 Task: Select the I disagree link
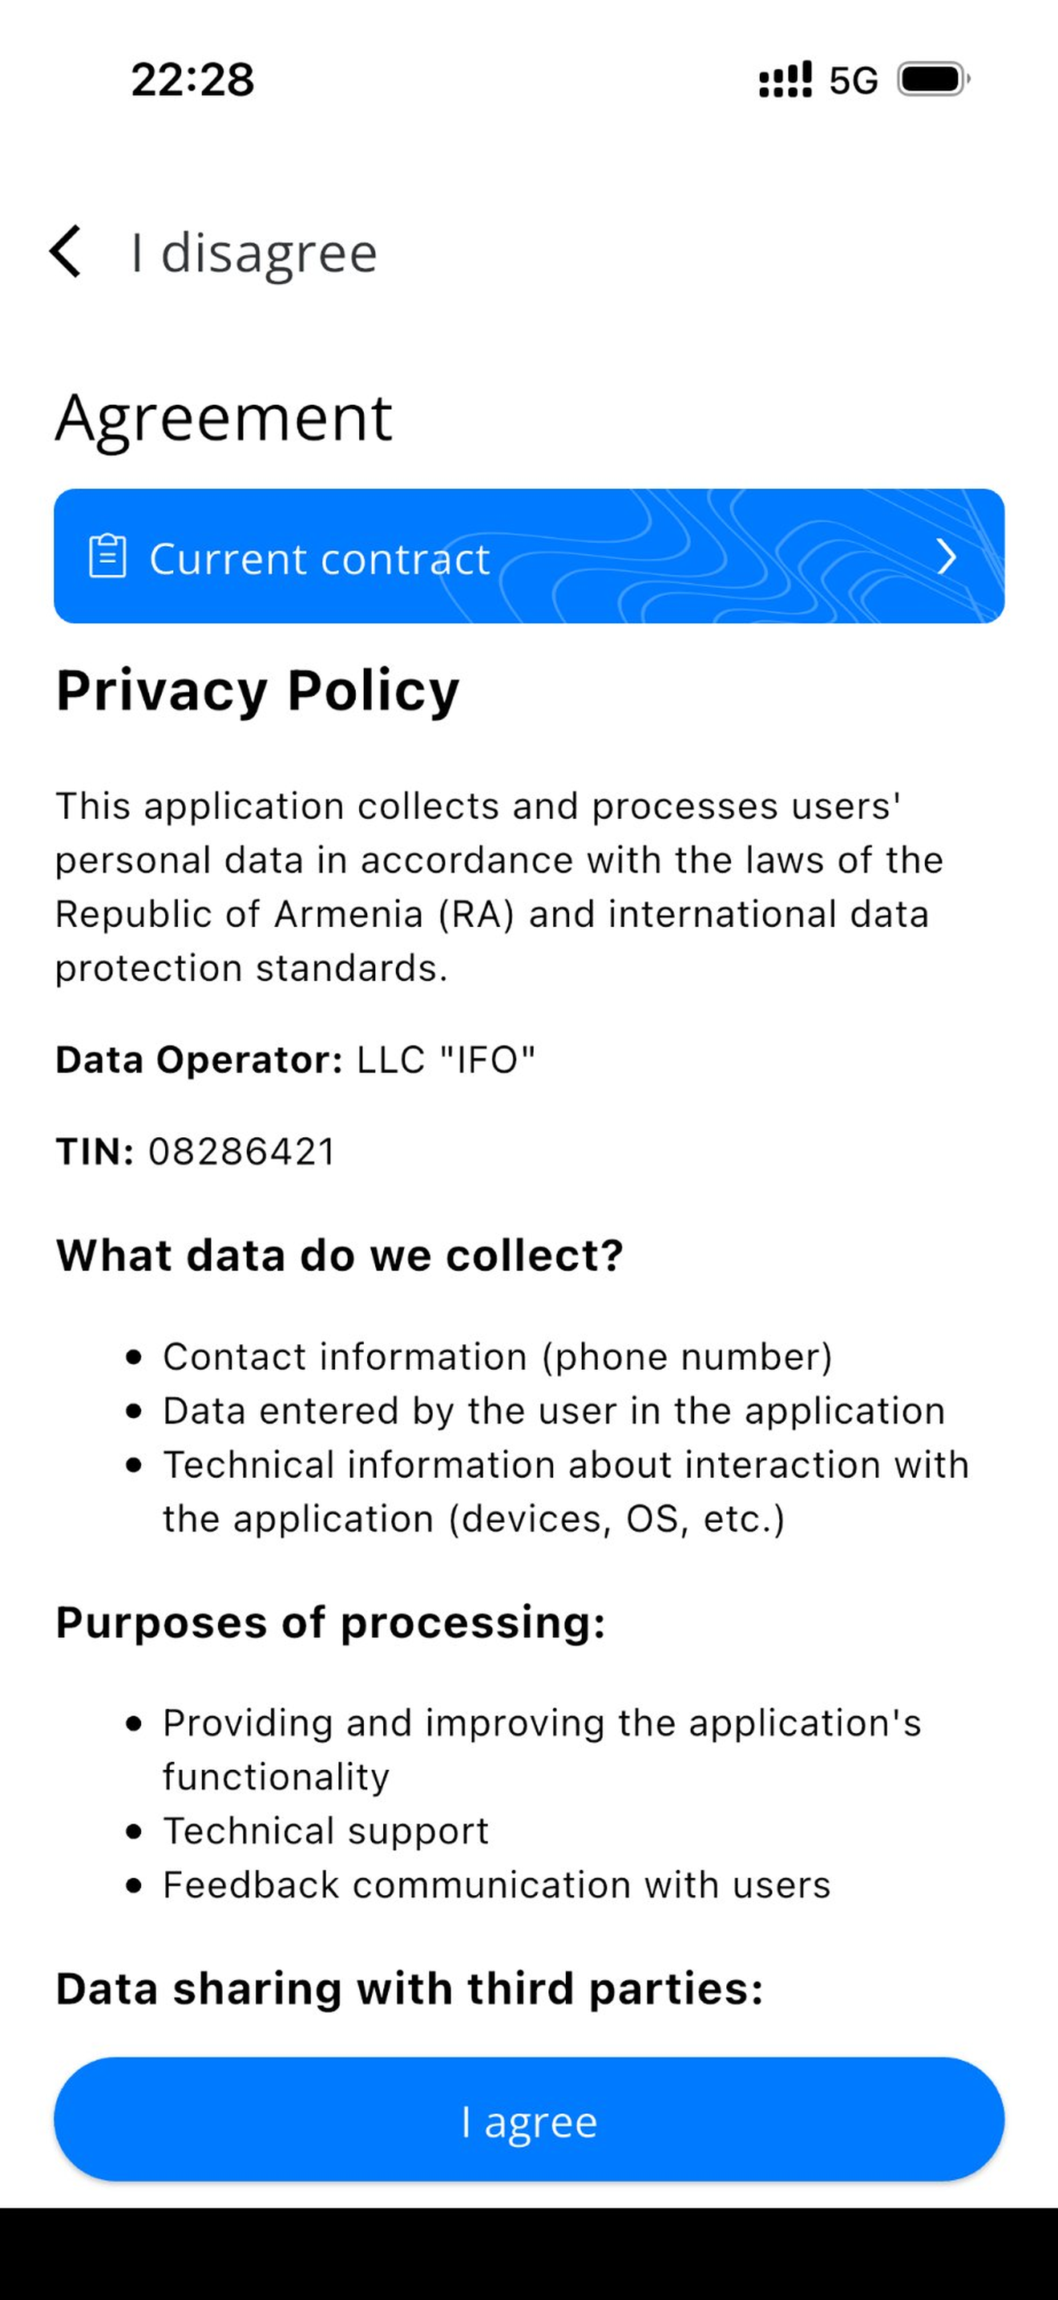[254, 253]
